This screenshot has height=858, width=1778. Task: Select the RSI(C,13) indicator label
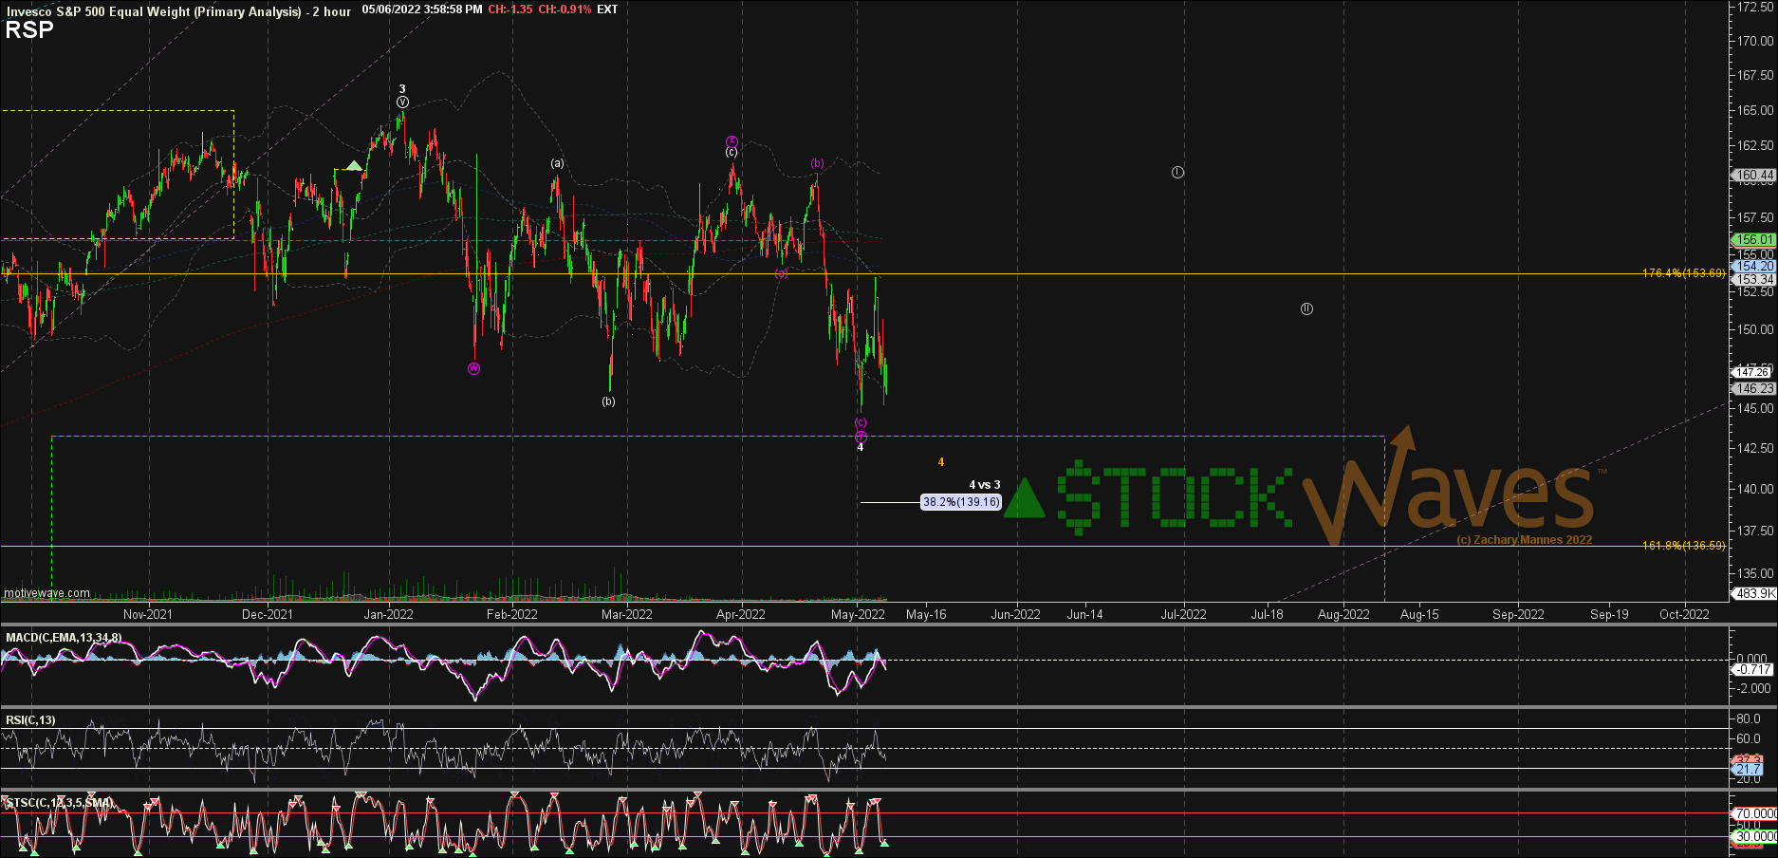tap(30, 720)
